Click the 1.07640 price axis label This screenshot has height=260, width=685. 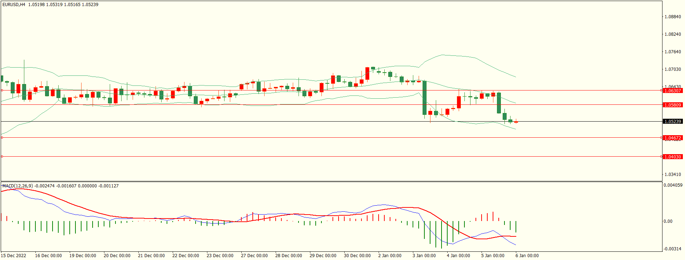pyautogui.click(x=673, y=52)
